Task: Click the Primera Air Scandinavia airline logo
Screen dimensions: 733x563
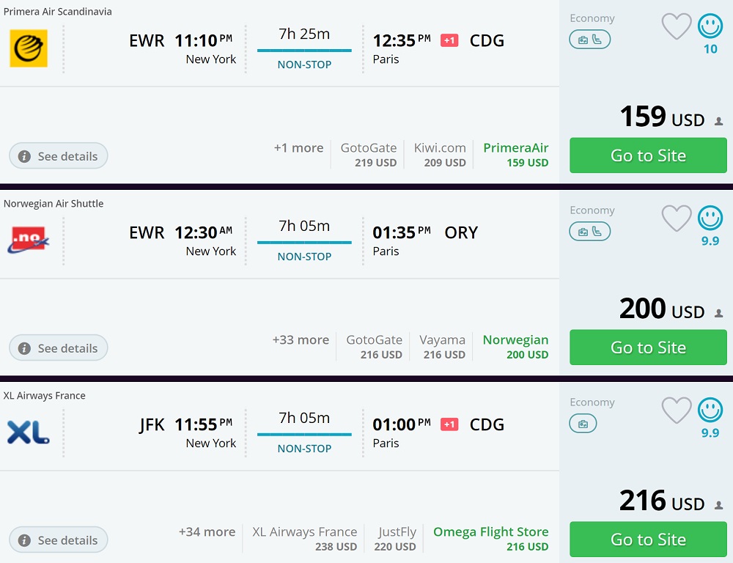Action: pos(29,48)
